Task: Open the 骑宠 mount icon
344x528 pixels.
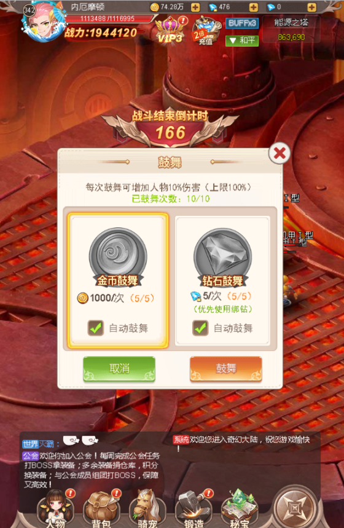Action: (x=147, y=508)
